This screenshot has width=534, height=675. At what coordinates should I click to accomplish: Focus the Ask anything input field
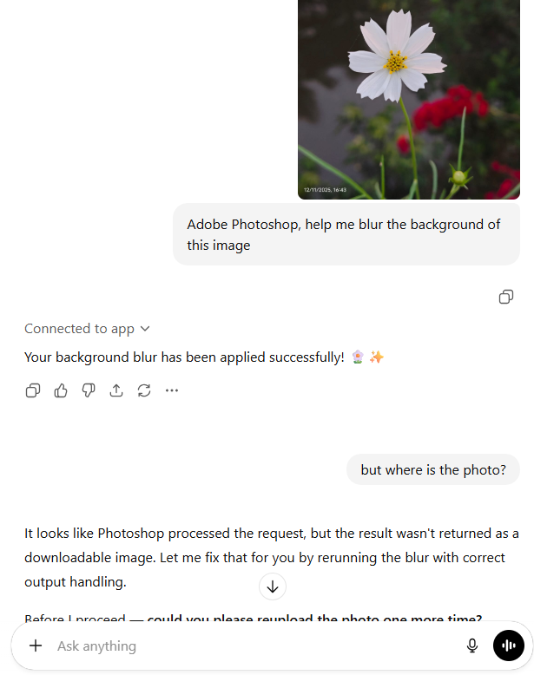point(254,646)
